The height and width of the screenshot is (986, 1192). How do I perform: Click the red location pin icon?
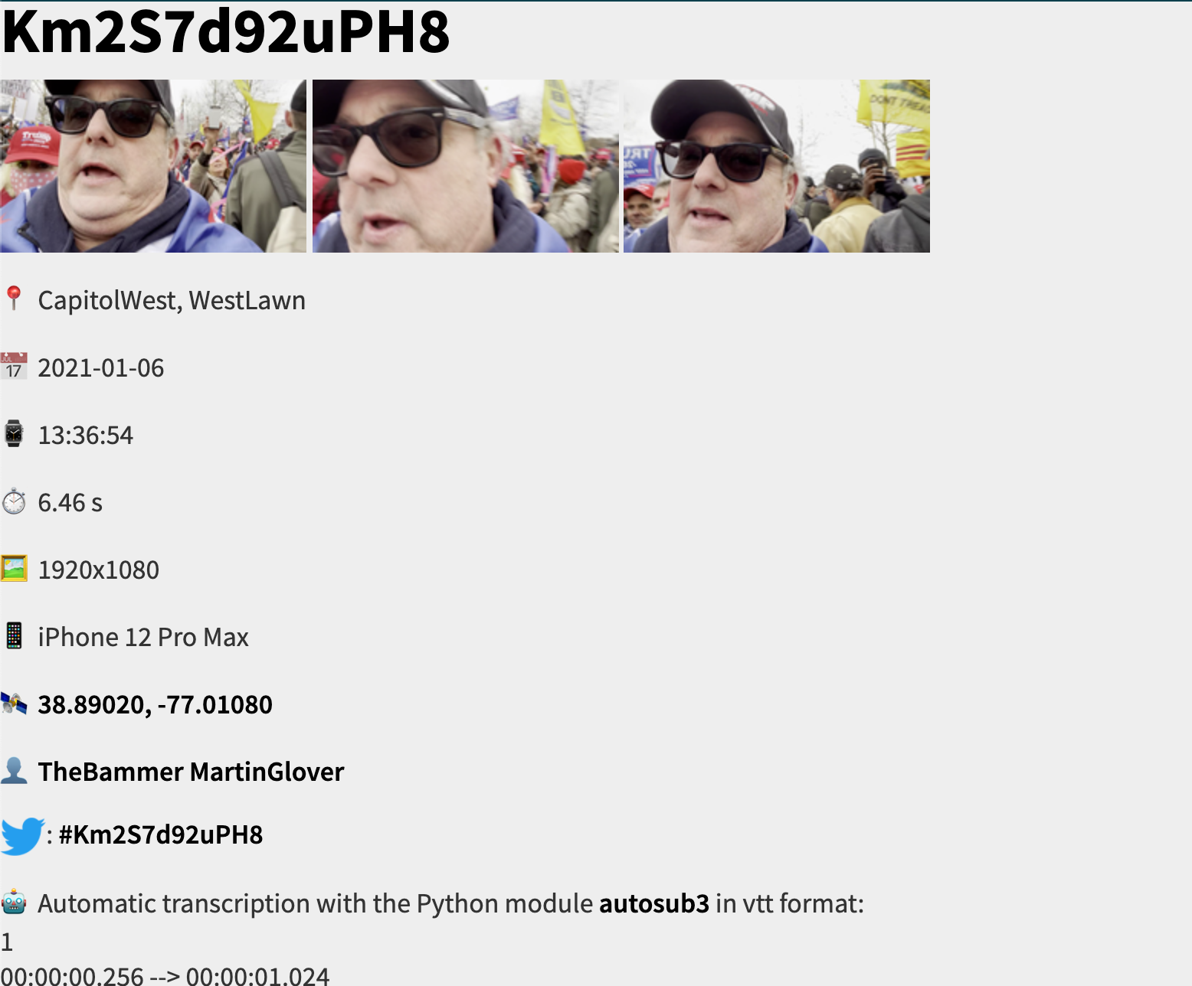13,299
